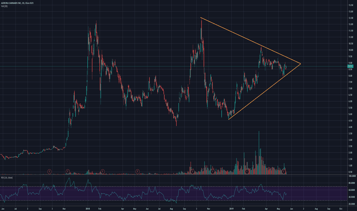This screenshot has width=357, height=211.
Task: Click the Oct label on the time axis
Action: click(341, 209)
